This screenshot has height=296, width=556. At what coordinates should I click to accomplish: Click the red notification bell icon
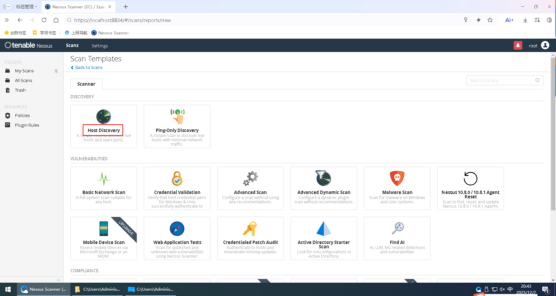point(518,45)
